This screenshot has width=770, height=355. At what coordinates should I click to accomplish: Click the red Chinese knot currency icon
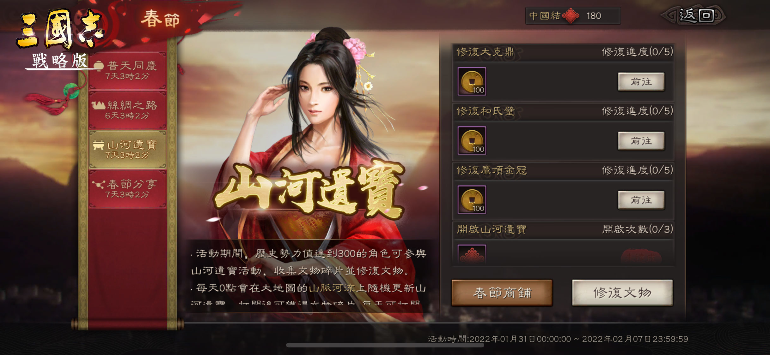[571, 15]
